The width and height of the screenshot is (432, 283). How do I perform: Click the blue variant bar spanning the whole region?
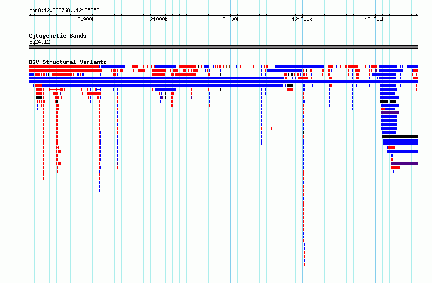click(x=223, y=82)
